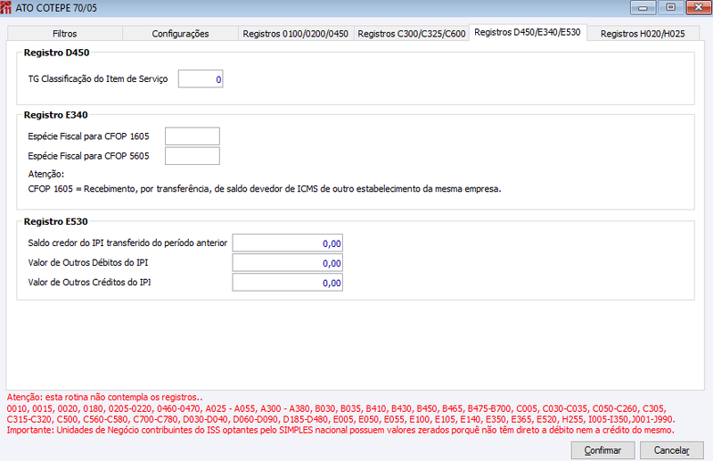Click the Registro E340 group heading
Viewport: 713px width, 461px height.
(56, 115)
